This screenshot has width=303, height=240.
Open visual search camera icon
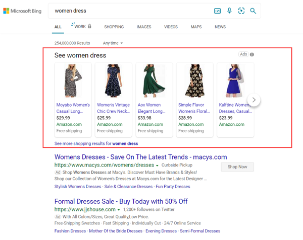(x=241, y=11)
